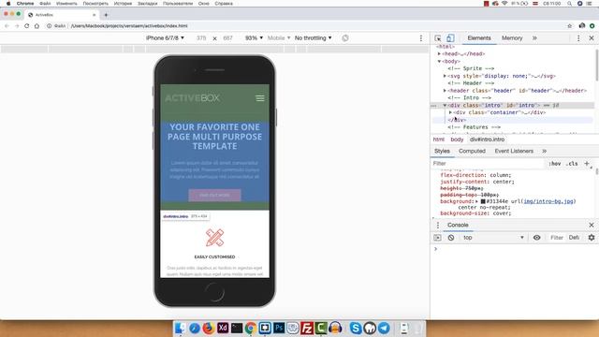Toggle console live expression eye icon

click(536, 238)
